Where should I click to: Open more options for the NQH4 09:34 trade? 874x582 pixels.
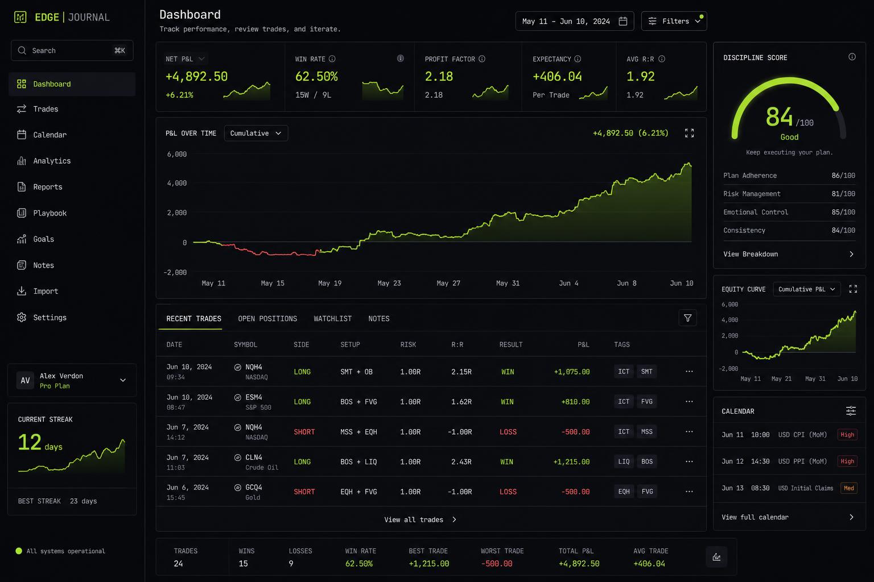[689, 372]
